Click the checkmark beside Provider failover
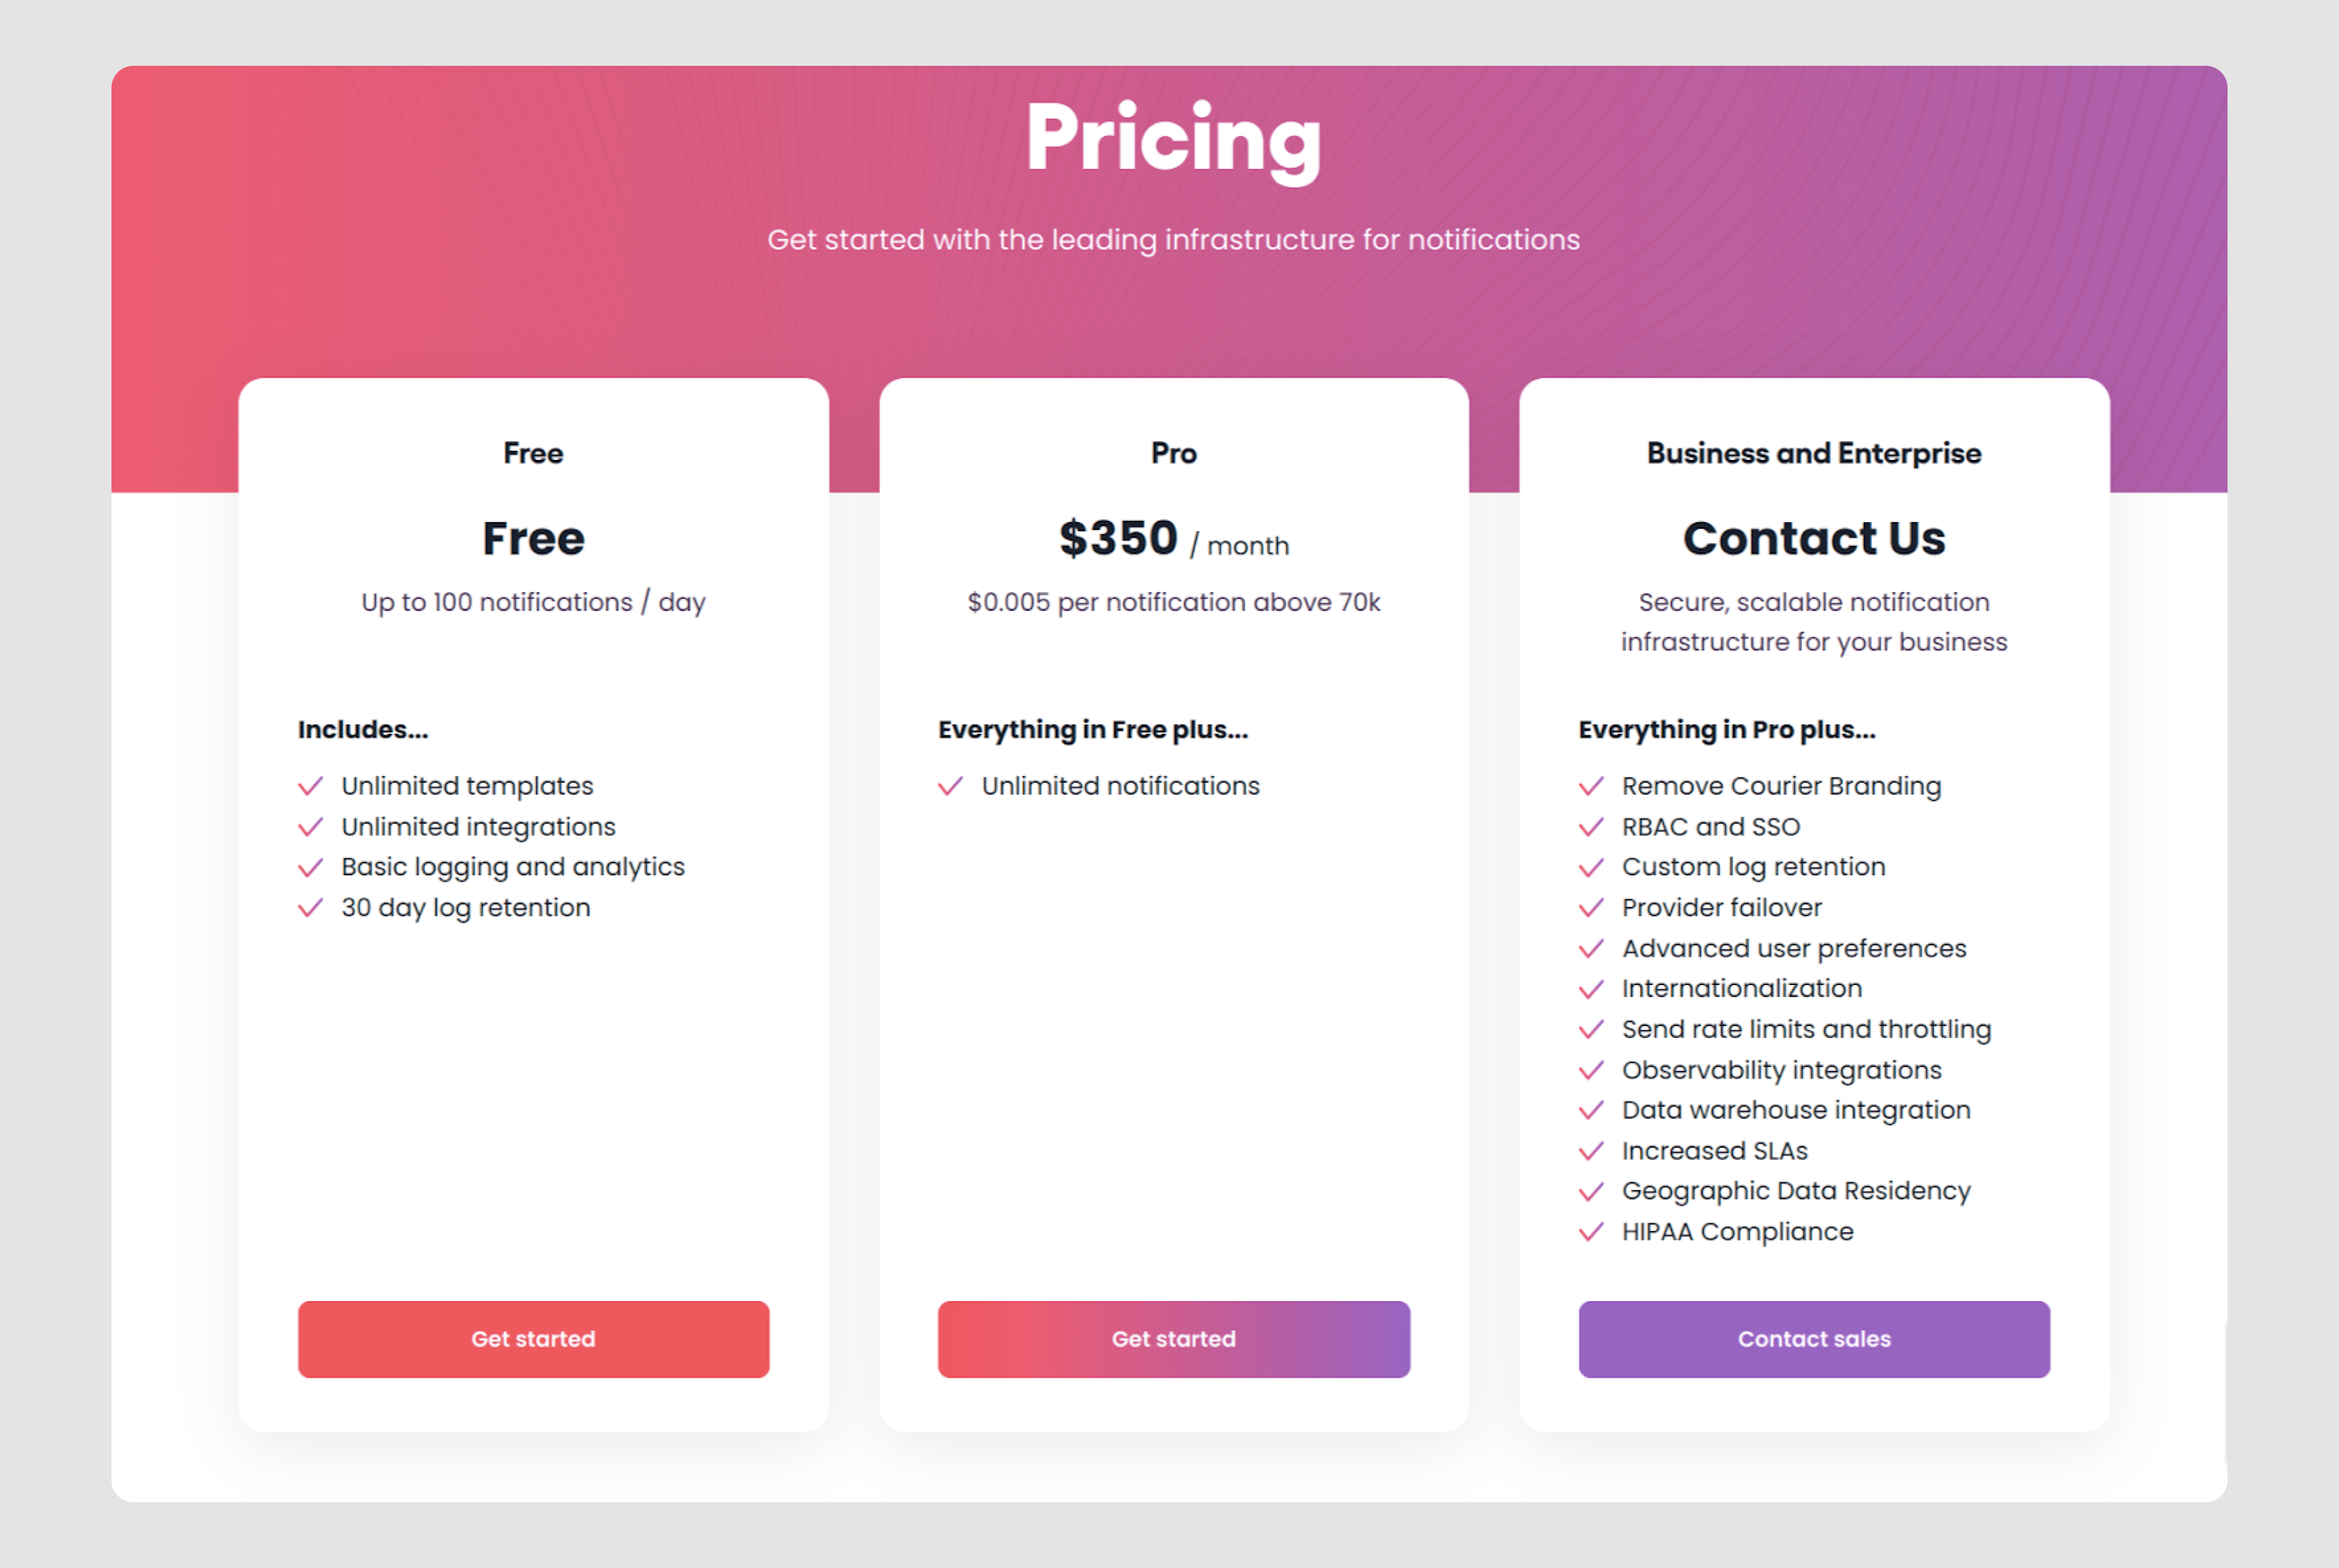The width and height of the screenshot is (2339, 1568). tap(1593, 908)
